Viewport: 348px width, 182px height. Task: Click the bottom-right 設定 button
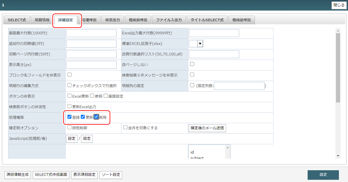(x=323, y=175)
